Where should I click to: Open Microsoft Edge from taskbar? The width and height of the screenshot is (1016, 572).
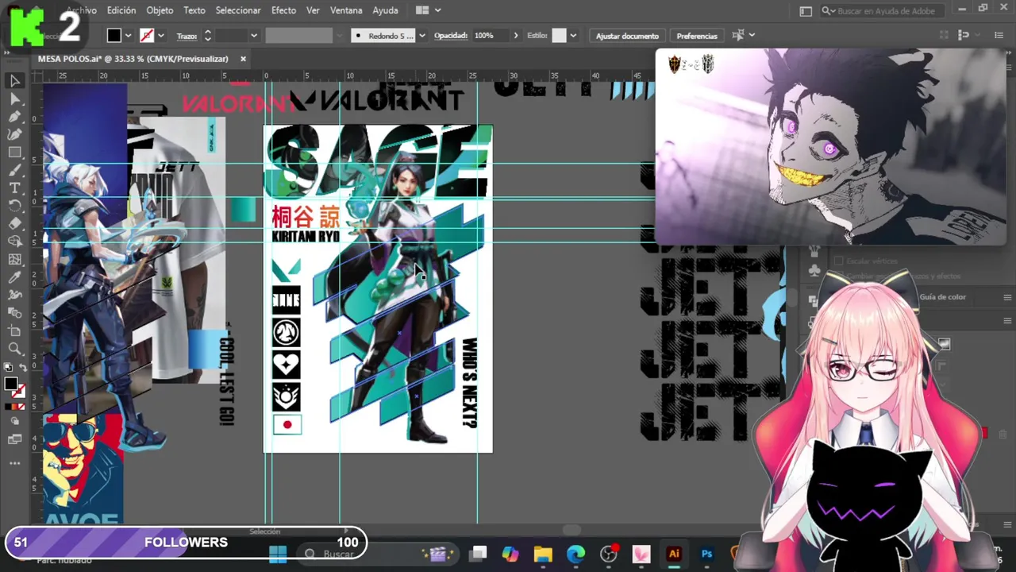pyautogui.click(x=575, y=554)
